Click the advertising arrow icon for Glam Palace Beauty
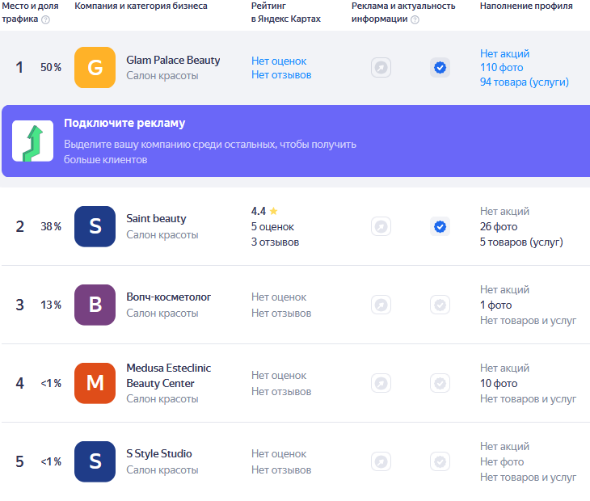 tap(381, 68)
